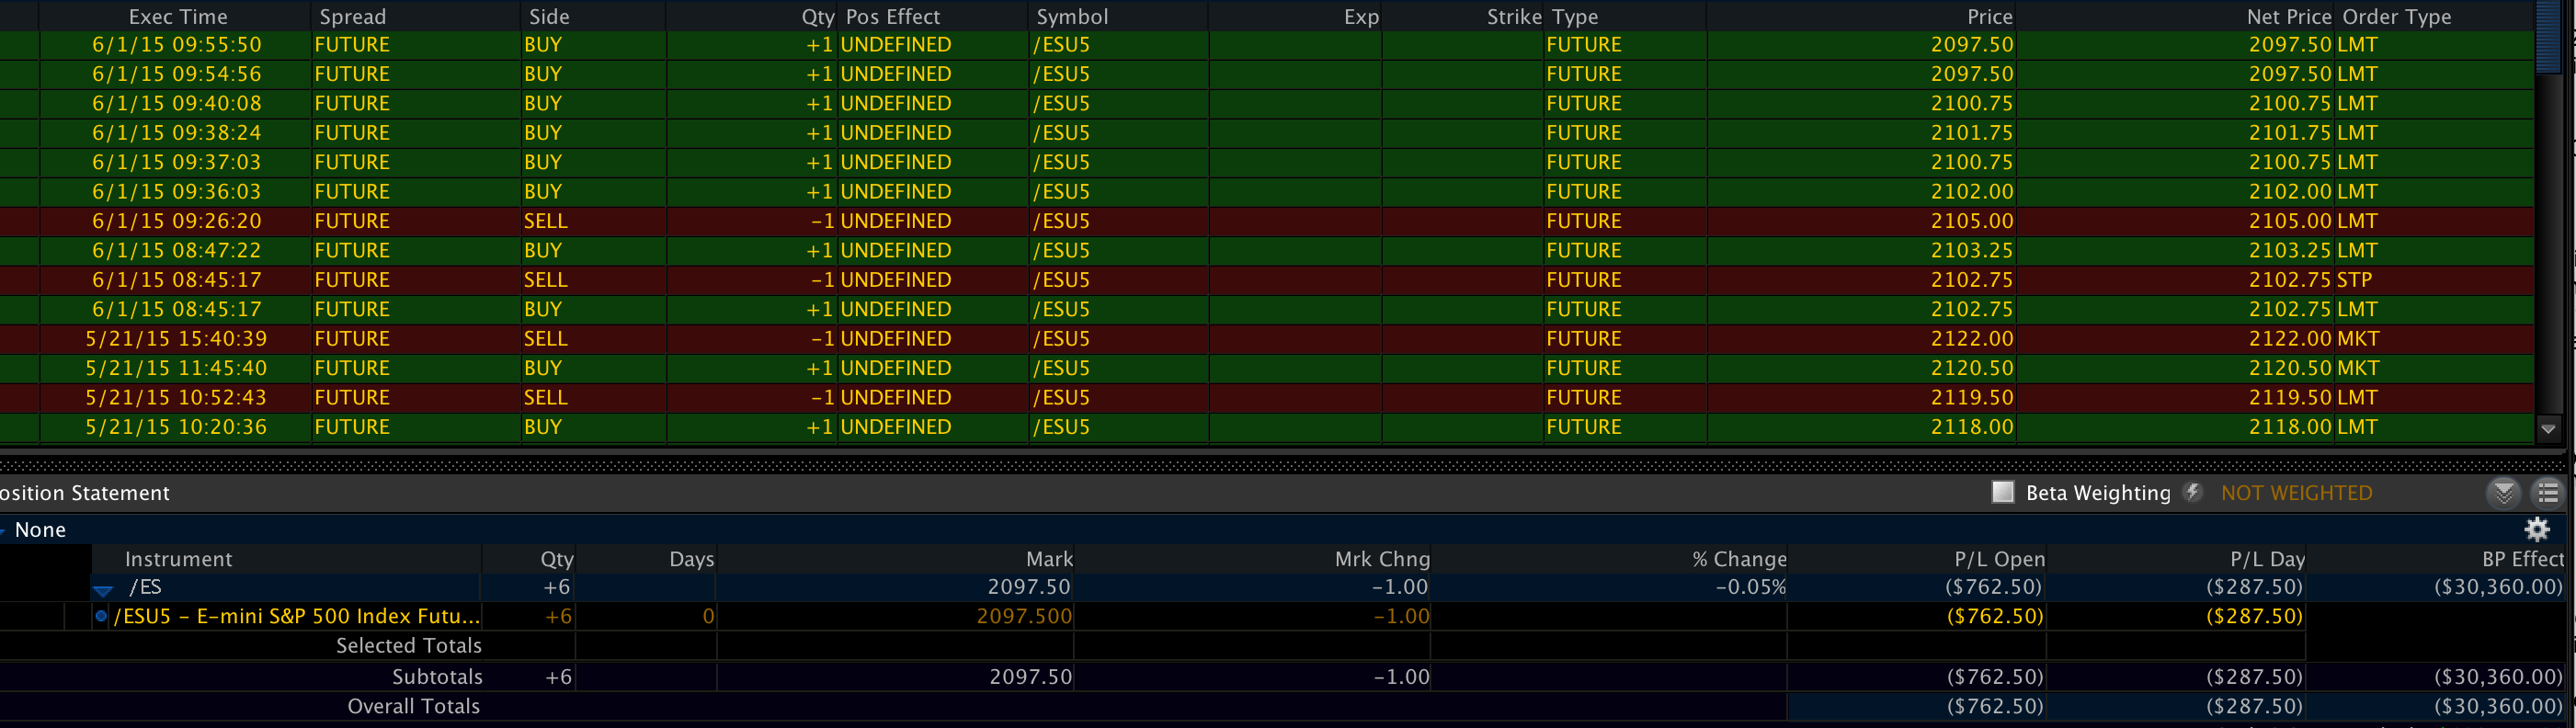Click the /ESU5 position quantity +6
Viewport: 2576px width, 728px height.
tap(558, 616)
